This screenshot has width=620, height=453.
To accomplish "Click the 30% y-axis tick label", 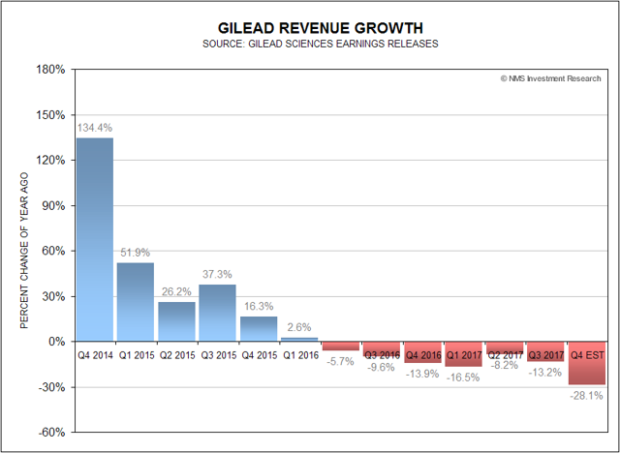I will pyautogui.click(x=54, y=296).
